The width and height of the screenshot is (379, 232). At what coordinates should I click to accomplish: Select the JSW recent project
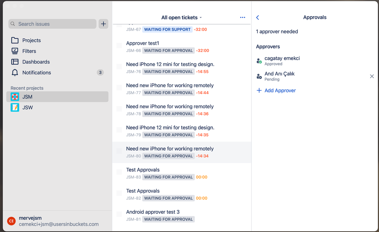pyautogui.click(x=57, y=107)
